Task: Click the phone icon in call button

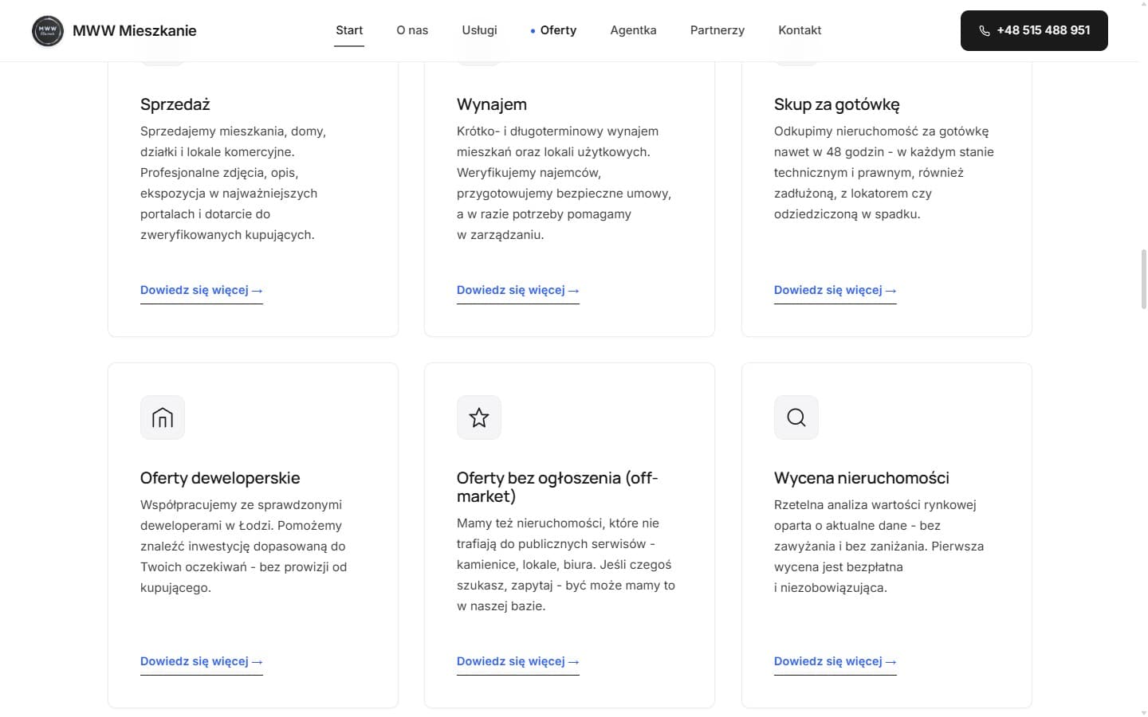Action: [985, 31]
